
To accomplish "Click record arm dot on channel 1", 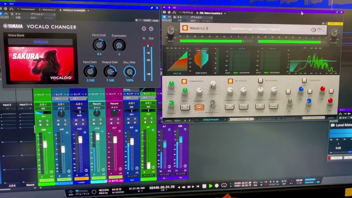I will [40, 125].
